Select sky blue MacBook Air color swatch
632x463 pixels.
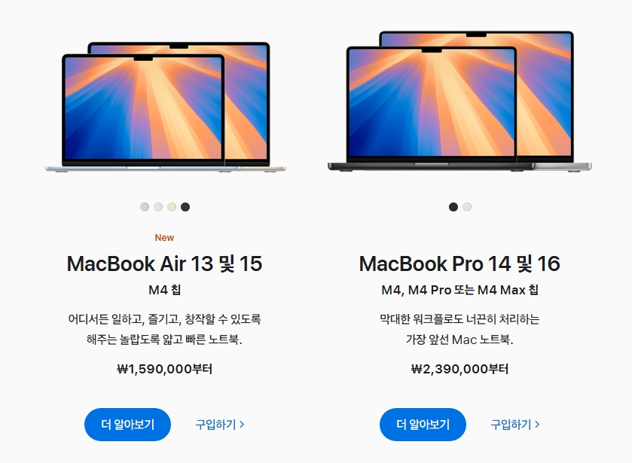145,207
